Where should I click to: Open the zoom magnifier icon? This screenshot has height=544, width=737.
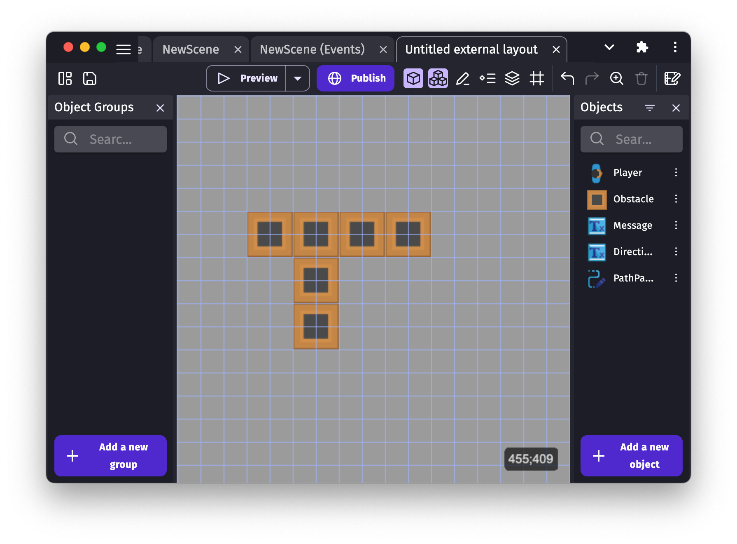tap(616, 78)
